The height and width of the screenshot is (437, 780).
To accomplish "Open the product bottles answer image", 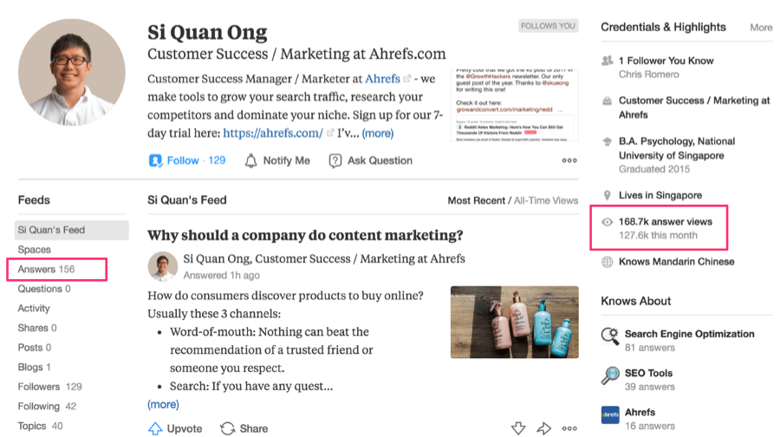I will click(x=514, y=322).
